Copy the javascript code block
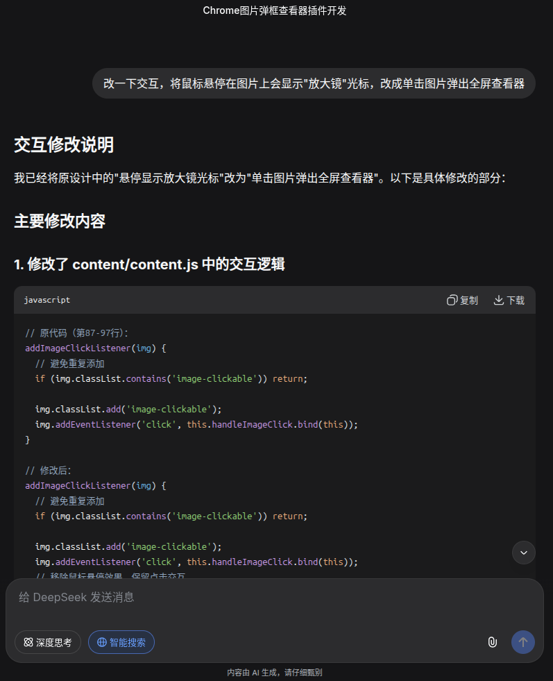Image resolution: width=553 pixels, height=681 pixels. pyautogui.click(x=462, y=300)
